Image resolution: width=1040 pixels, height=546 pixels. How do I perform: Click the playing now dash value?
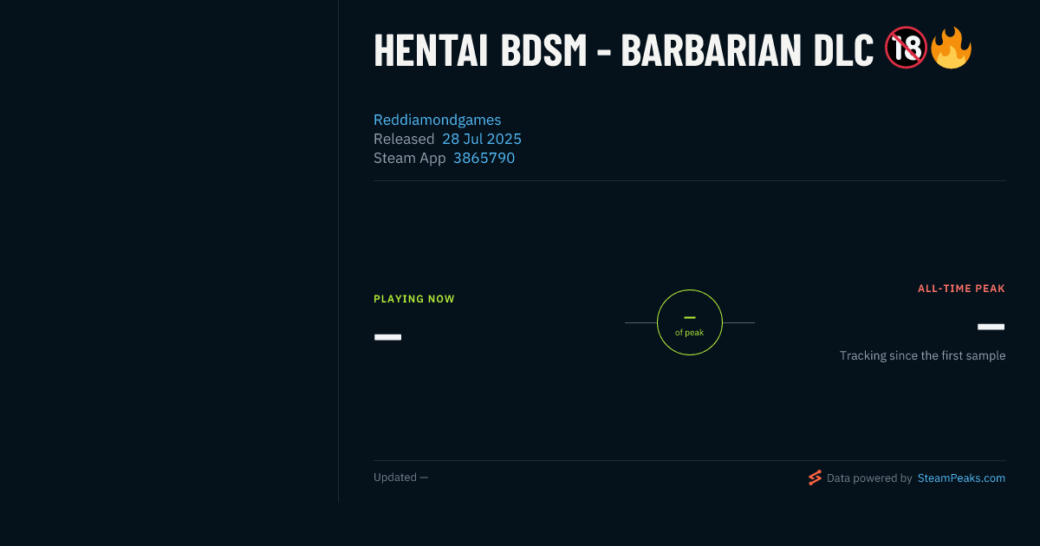click(x=387, y=337)
